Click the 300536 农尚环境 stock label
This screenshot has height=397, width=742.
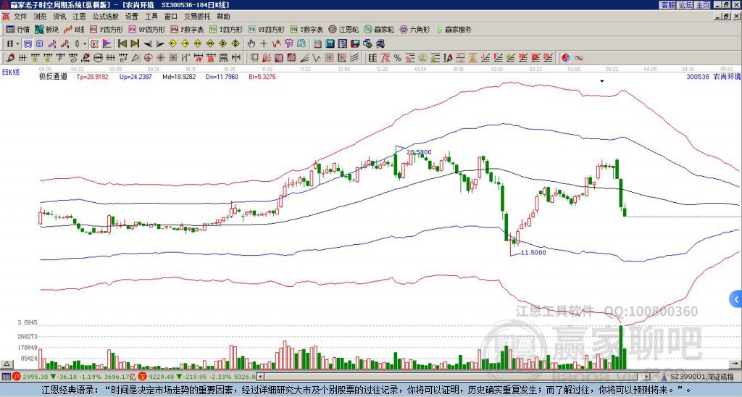[x=714, y=77]
